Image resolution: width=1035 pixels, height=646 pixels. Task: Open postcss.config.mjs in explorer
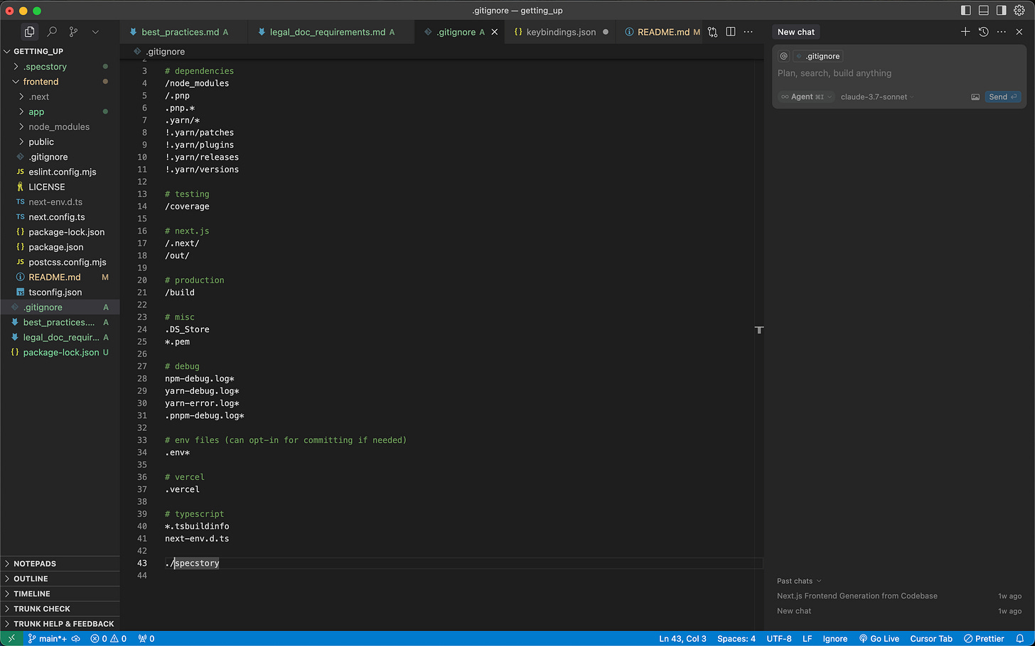coord(60,262)
